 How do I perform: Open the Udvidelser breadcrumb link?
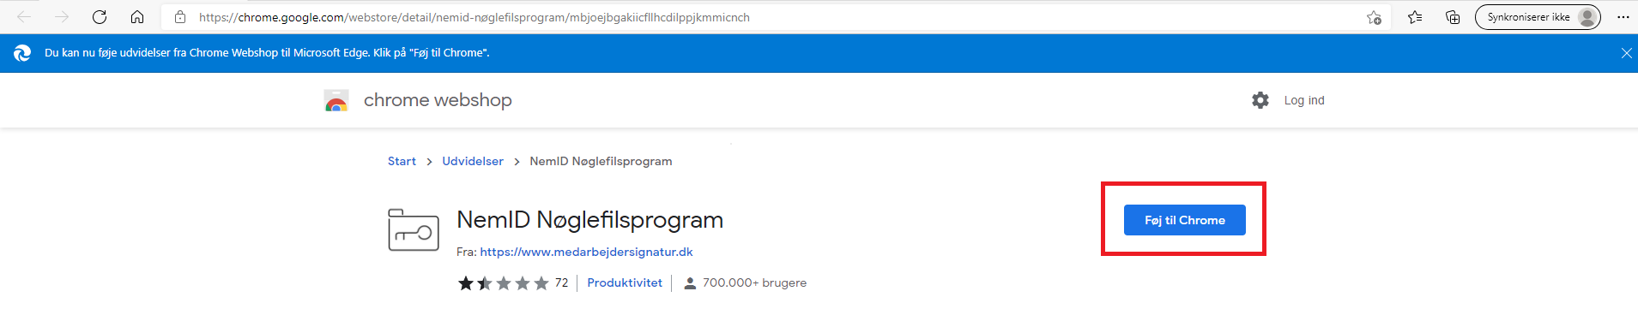click(x=473, y=161)
